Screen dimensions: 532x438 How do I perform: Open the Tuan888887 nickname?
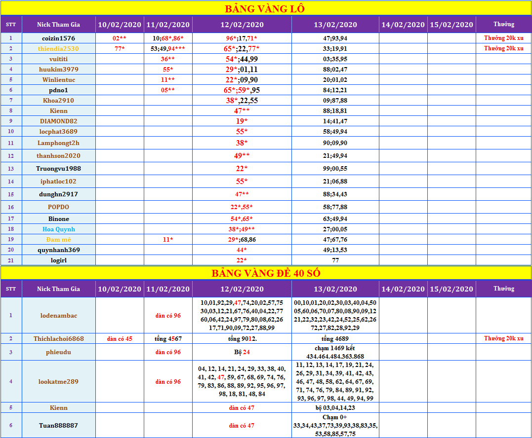click(58, 425)
